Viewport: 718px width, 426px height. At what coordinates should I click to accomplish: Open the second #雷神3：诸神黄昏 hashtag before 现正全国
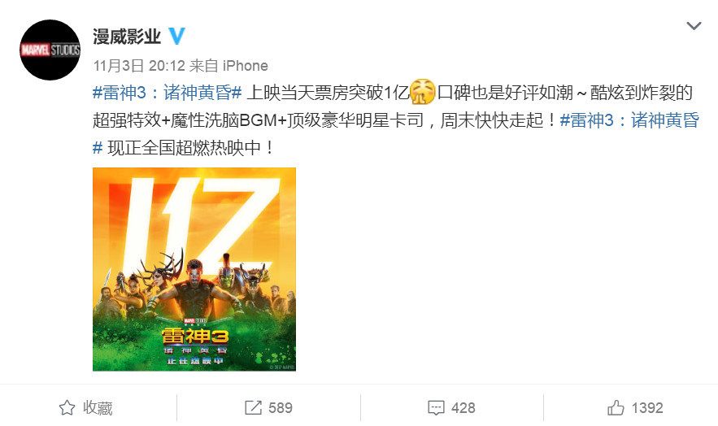click(629, 120)
